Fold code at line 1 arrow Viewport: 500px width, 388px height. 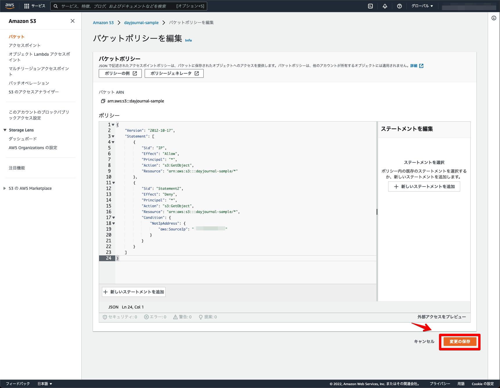point(113,125)
